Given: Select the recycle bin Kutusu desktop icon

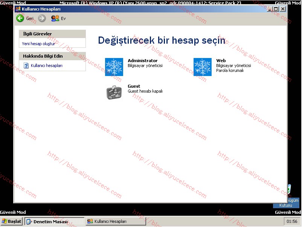Looking at the screenshot, I should 286,197.
